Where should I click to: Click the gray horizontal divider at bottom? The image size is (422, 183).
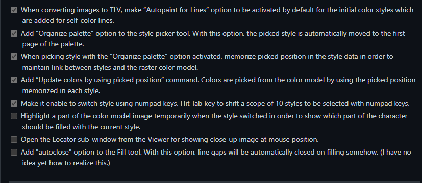coord(215,182)
